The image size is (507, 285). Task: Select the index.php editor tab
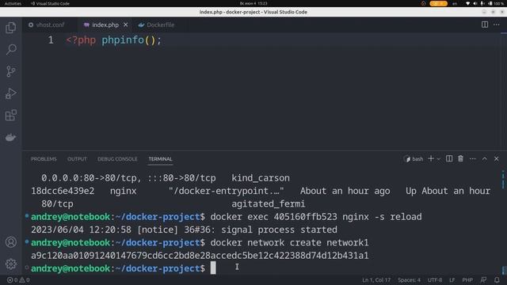click(105, 25)
